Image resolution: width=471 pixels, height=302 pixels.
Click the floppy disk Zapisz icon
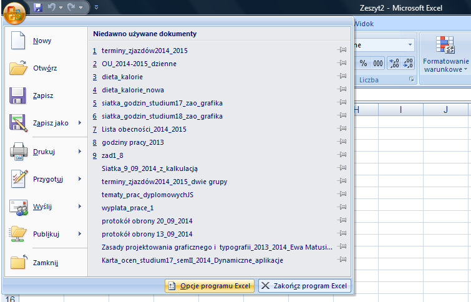pyautogui.click(x=17, y=95)
